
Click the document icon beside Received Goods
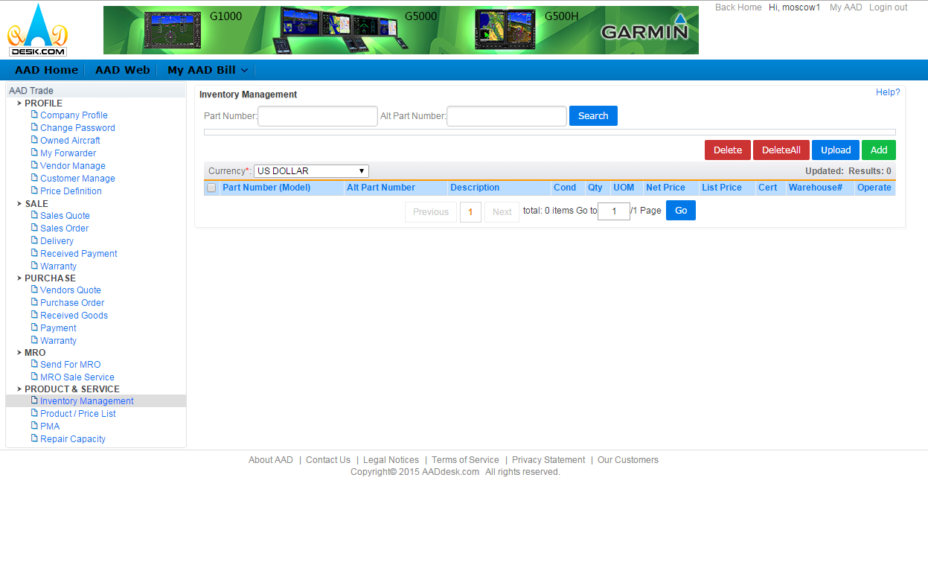tap(34, 315)
